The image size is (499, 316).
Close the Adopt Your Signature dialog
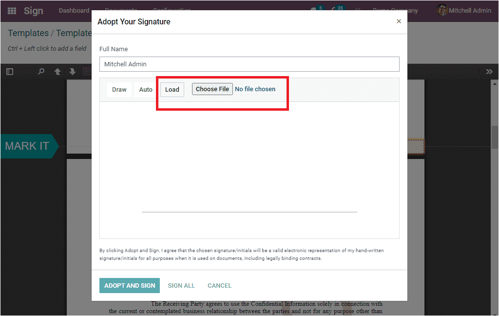click(399, 21)
